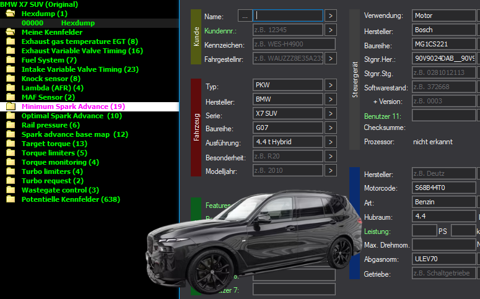The image size is (480, 299).
Task: Click the Potentielle Kennfelder folder icon
Action: [11, 199]
